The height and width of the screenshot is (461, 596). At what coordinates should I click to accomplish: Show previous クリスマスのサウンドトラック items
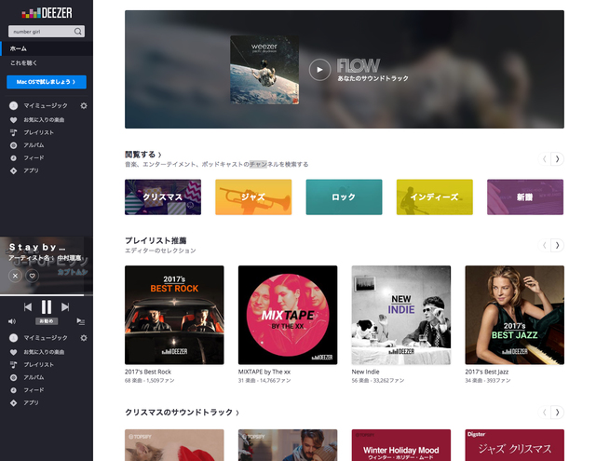tap(544, 413)
